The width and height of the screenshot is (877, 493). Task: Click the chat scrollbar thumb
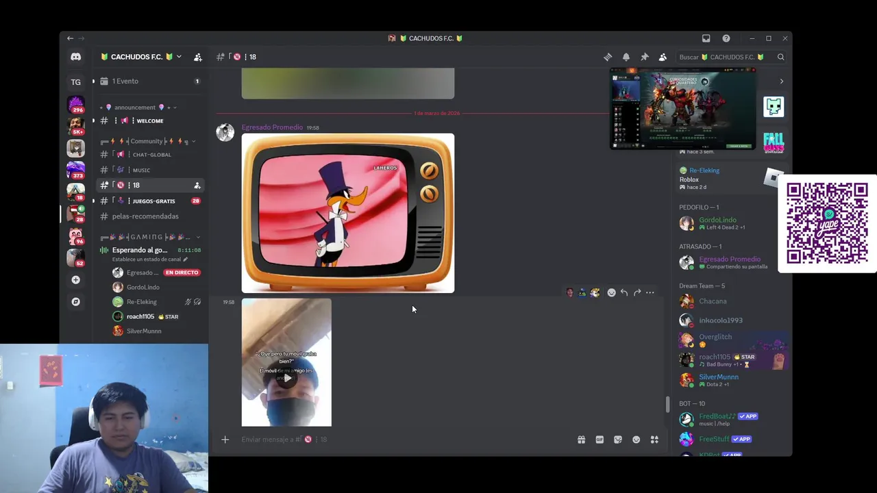[x=667, y=404]
